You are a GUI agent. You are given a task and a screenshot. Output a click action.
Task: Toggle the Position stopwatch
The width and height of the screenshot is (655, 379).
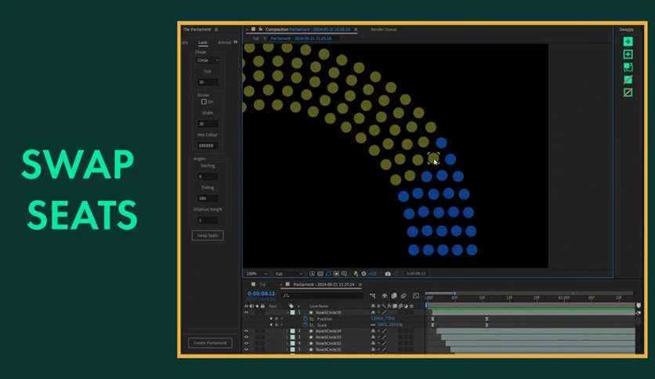tap(306, 319)
